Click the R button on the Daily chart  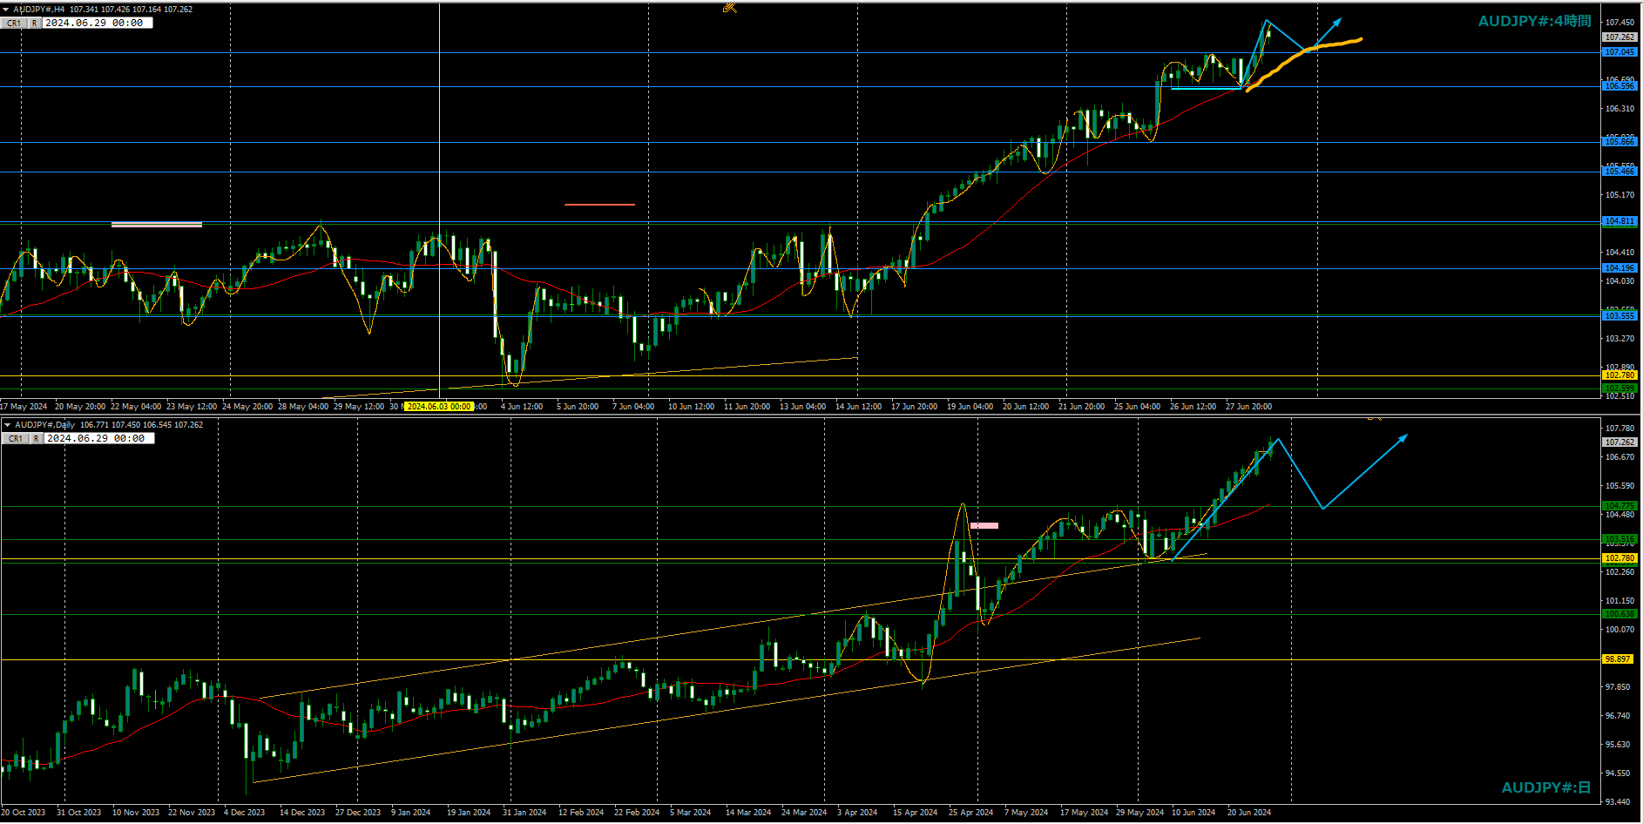tap(37, 439)
